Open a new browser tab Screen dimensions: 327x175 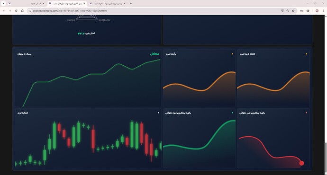click(131, 3)
